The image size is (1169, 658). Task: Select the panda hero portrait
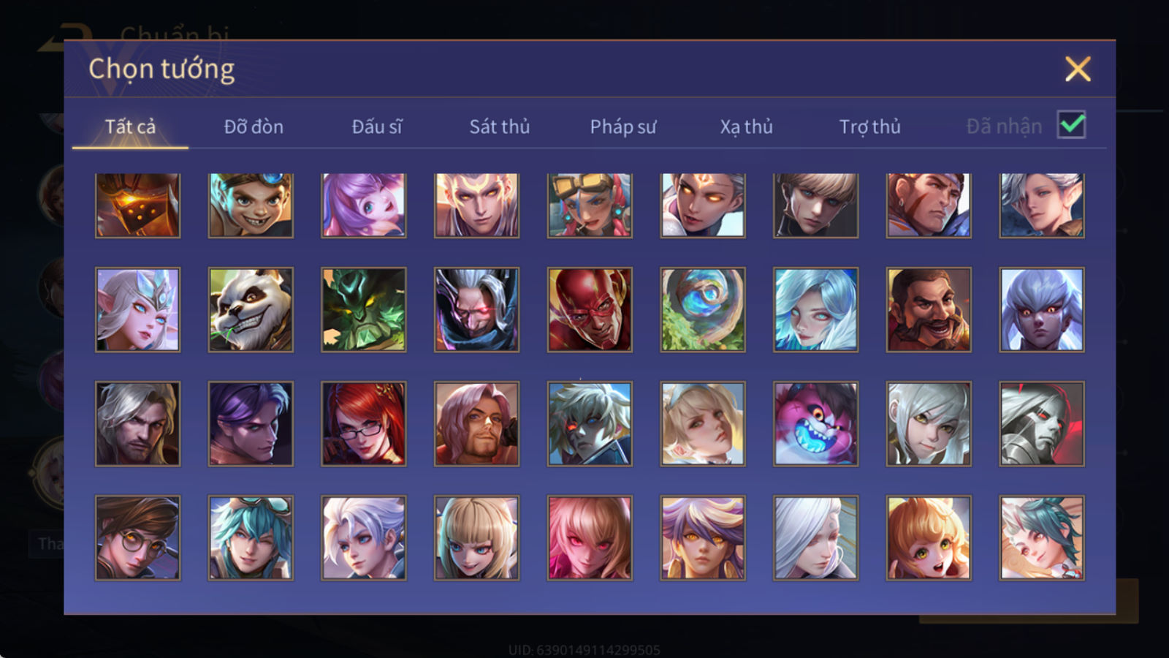[251, 309]
